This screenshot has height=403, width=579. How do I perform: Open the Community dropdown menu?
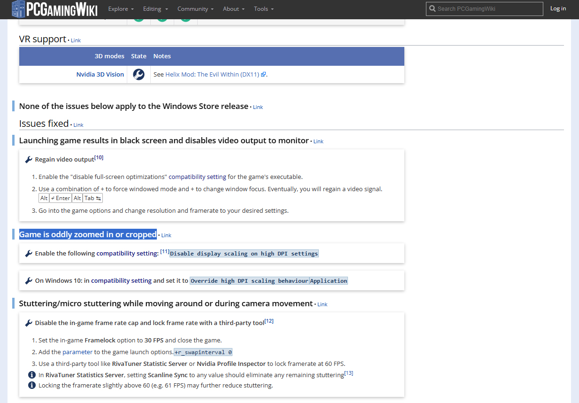(195, 9)
